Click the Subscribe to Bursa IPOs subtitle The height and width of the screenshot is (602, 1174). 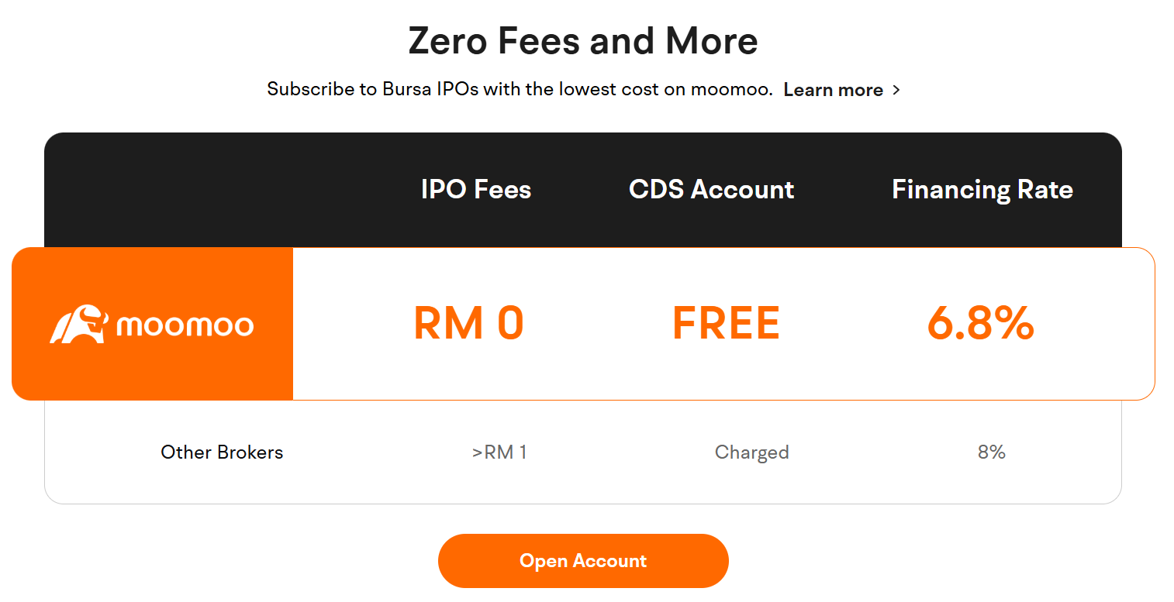[520, 90]
